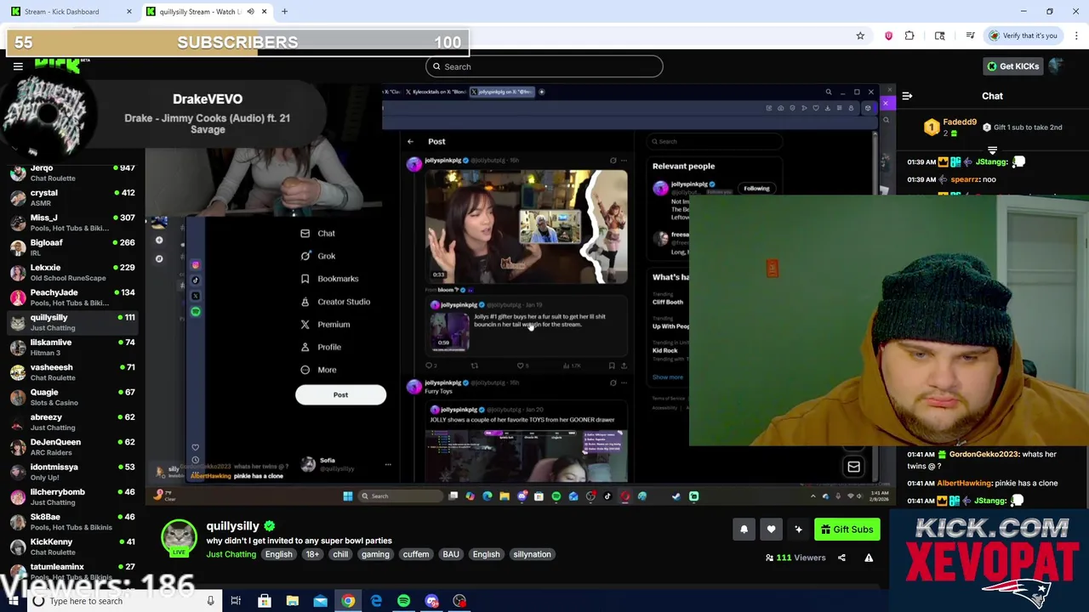The image size is (1089, 612).
Task: Select Bigloaaf IRL channel in sidebar
Action: point(72,247)
